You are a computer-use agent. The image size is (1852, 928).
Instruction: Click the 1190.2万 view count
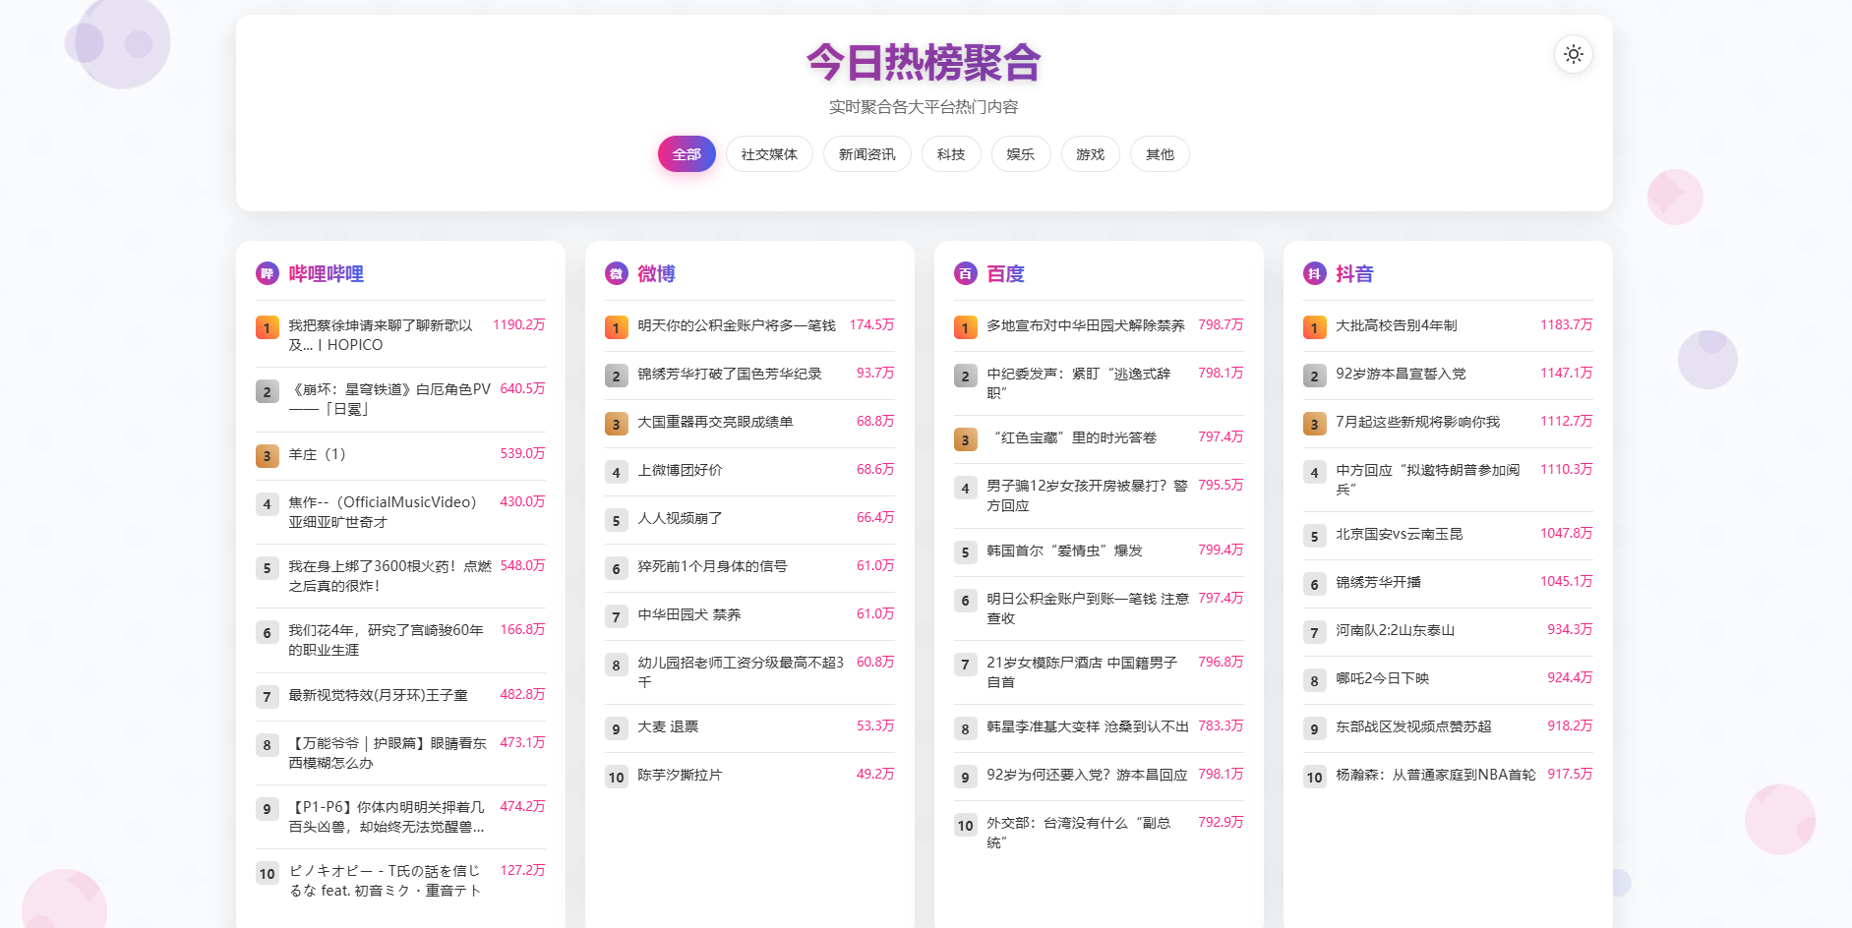click(519, 324)
